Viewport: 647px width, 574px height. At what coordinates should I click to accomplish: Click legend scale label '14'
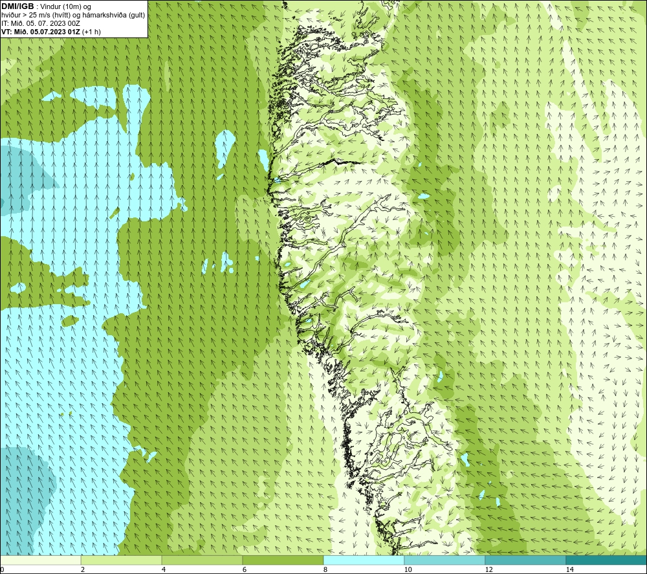pyautogui.click(x=569, y=569)
